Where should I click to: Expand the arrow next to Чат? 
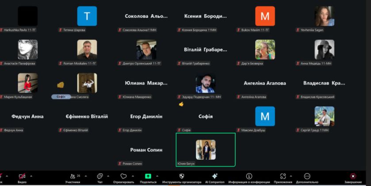tap(108, 176)
